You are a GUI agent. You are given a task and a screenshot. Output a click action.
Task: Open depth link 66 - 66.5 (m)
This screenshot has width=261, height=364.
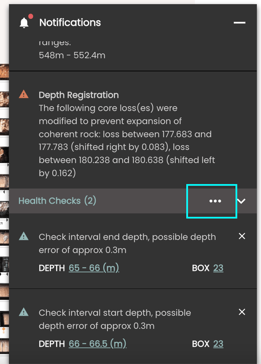pos(97,344)
